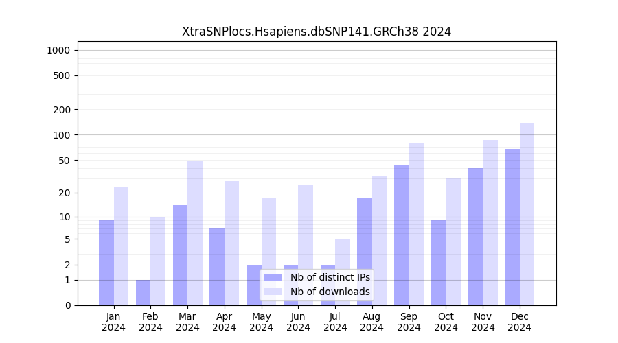Click the Dec 2024 distinct IPs bar

coord(512,227)
